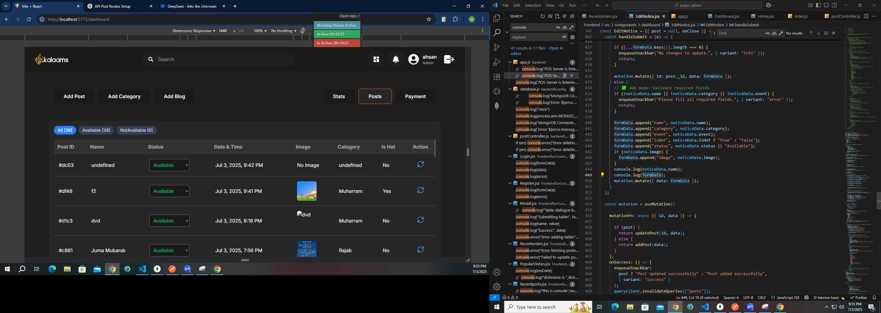Refresh the search results in VS Code

542,16
